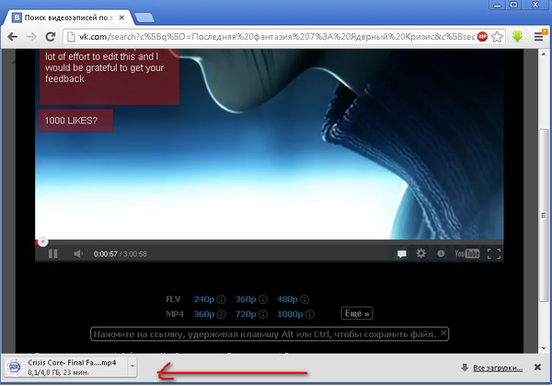Click the 1000 LIKES? annotation
Viewport: 552px width, 386px height.
point(75,121)
